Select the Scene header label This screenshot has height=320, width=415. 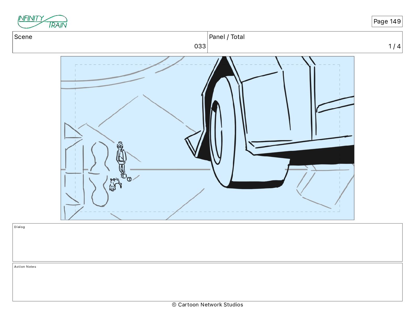pos(23,37)
